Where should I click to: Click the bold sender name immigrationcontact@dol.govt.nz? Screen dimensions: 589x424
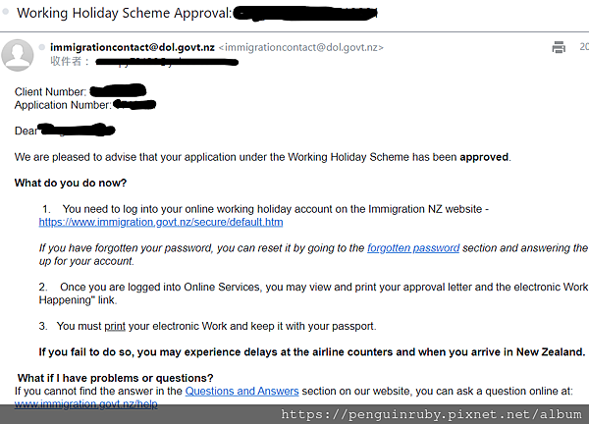(132, 47)
